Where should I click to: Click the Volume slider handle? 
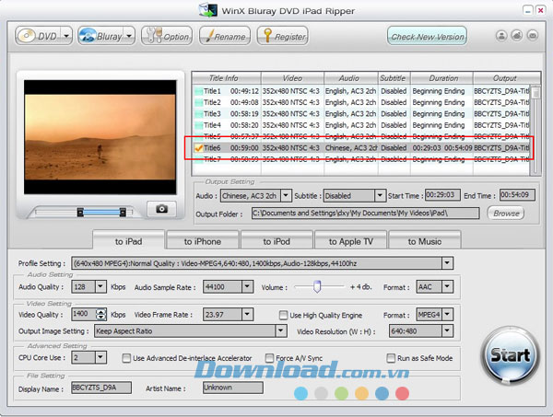[x=317, y=286]
